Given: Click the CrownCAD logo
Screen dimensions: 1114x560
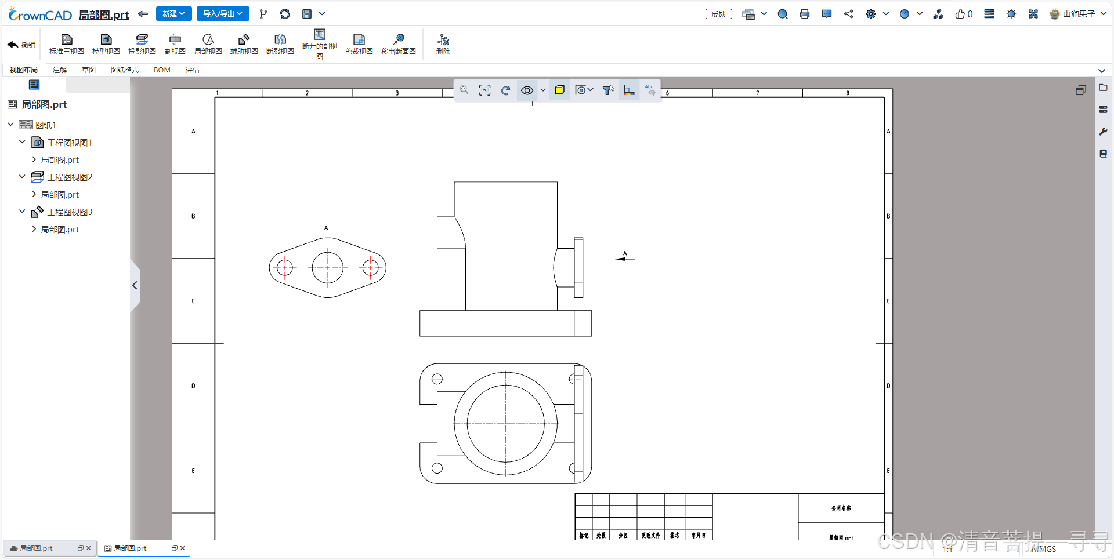Looking at the screenshot, I should pyautogui.click(x=40, y=14).
